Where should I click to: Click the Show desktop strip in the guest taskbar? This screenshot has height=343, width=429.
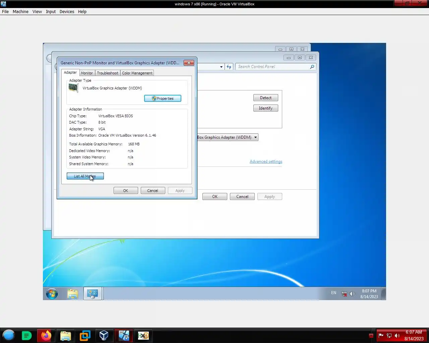[384, 294]
